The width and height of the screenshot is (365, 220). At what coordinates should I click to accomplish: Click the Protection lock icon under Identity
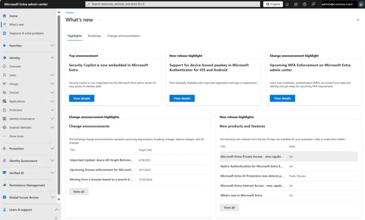5,110
